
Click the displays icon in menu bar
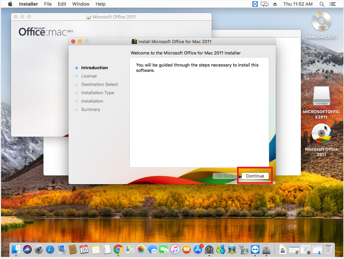point(265,4)
